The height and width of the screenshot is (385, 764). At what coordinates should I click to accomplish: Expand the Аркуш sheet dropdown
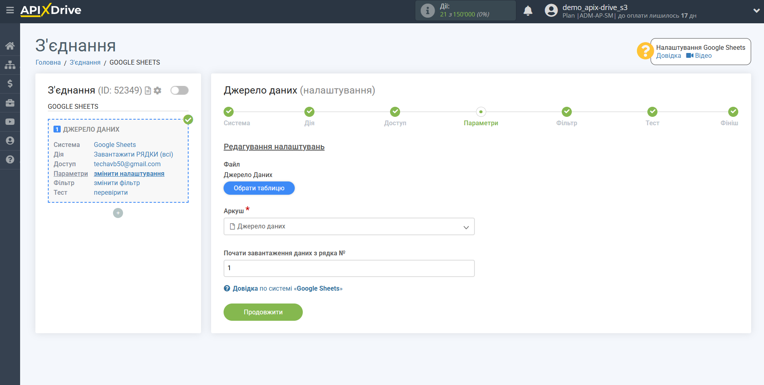click(349, 226)
